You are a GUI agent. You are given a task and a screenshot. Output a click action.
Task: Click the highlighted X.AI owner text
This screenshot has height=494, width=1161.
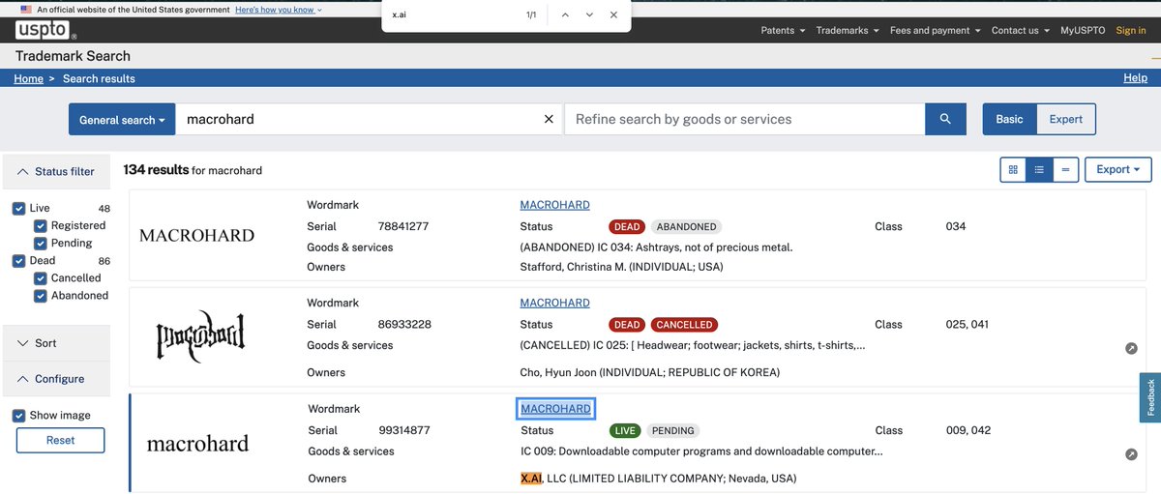pyautogui.click(x=531, y=479)
